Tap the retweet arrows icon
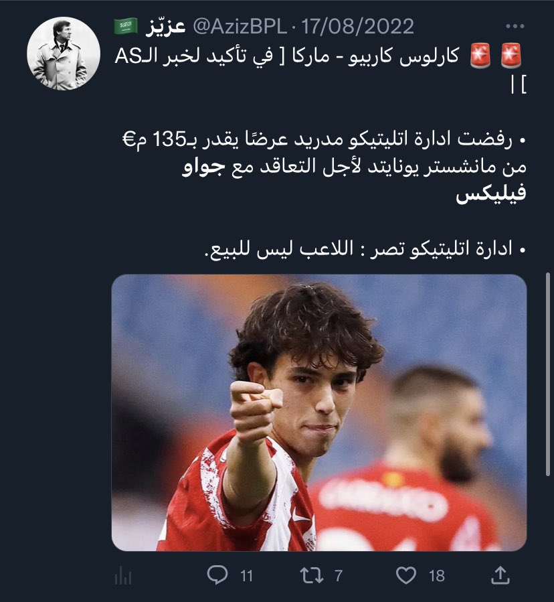554x602 pixels. click(x=312, y=575)
